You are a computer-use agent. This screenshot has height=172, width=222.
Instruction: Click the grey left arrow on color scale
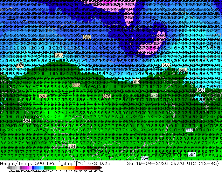tap(8, 168)
